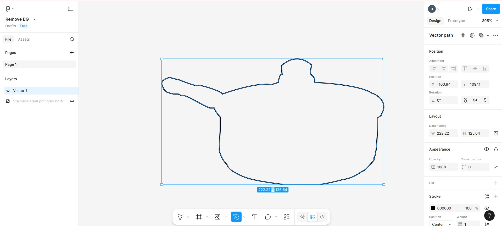Image resolution: width=502 pixels, height=226 pixels.
Task: Expand the user avatar dropdown
Action: (x=438, y=9)
